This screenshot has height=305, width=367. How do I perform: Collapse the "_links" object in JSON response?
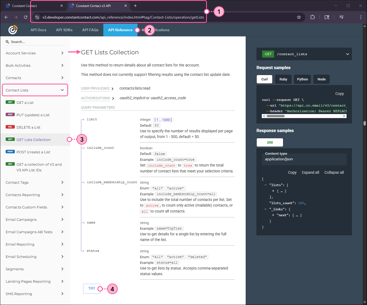(x=266, y=209)
